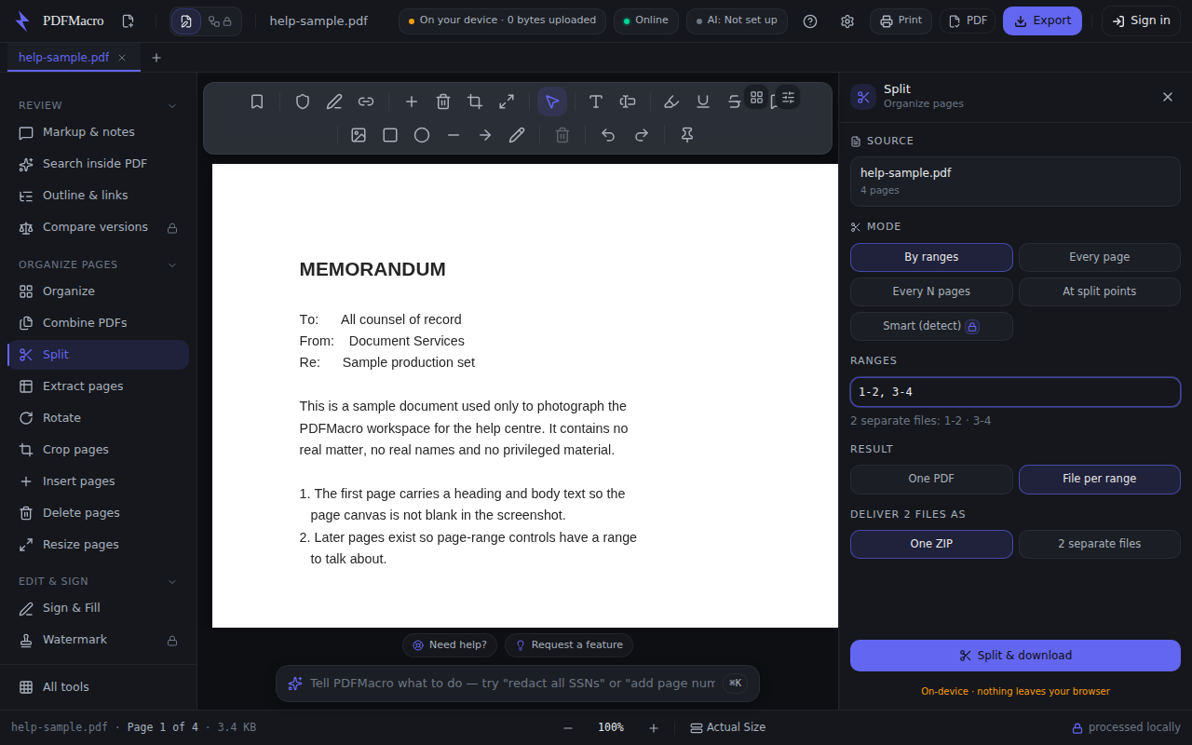Zoom in with the plus icon in status bar
The image size is (1192, 745).
pos(654,727)
